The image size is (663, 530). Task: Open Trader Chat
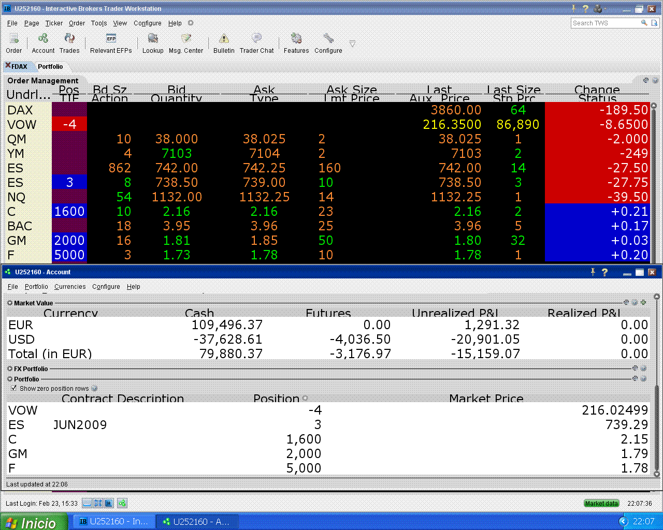256,43
